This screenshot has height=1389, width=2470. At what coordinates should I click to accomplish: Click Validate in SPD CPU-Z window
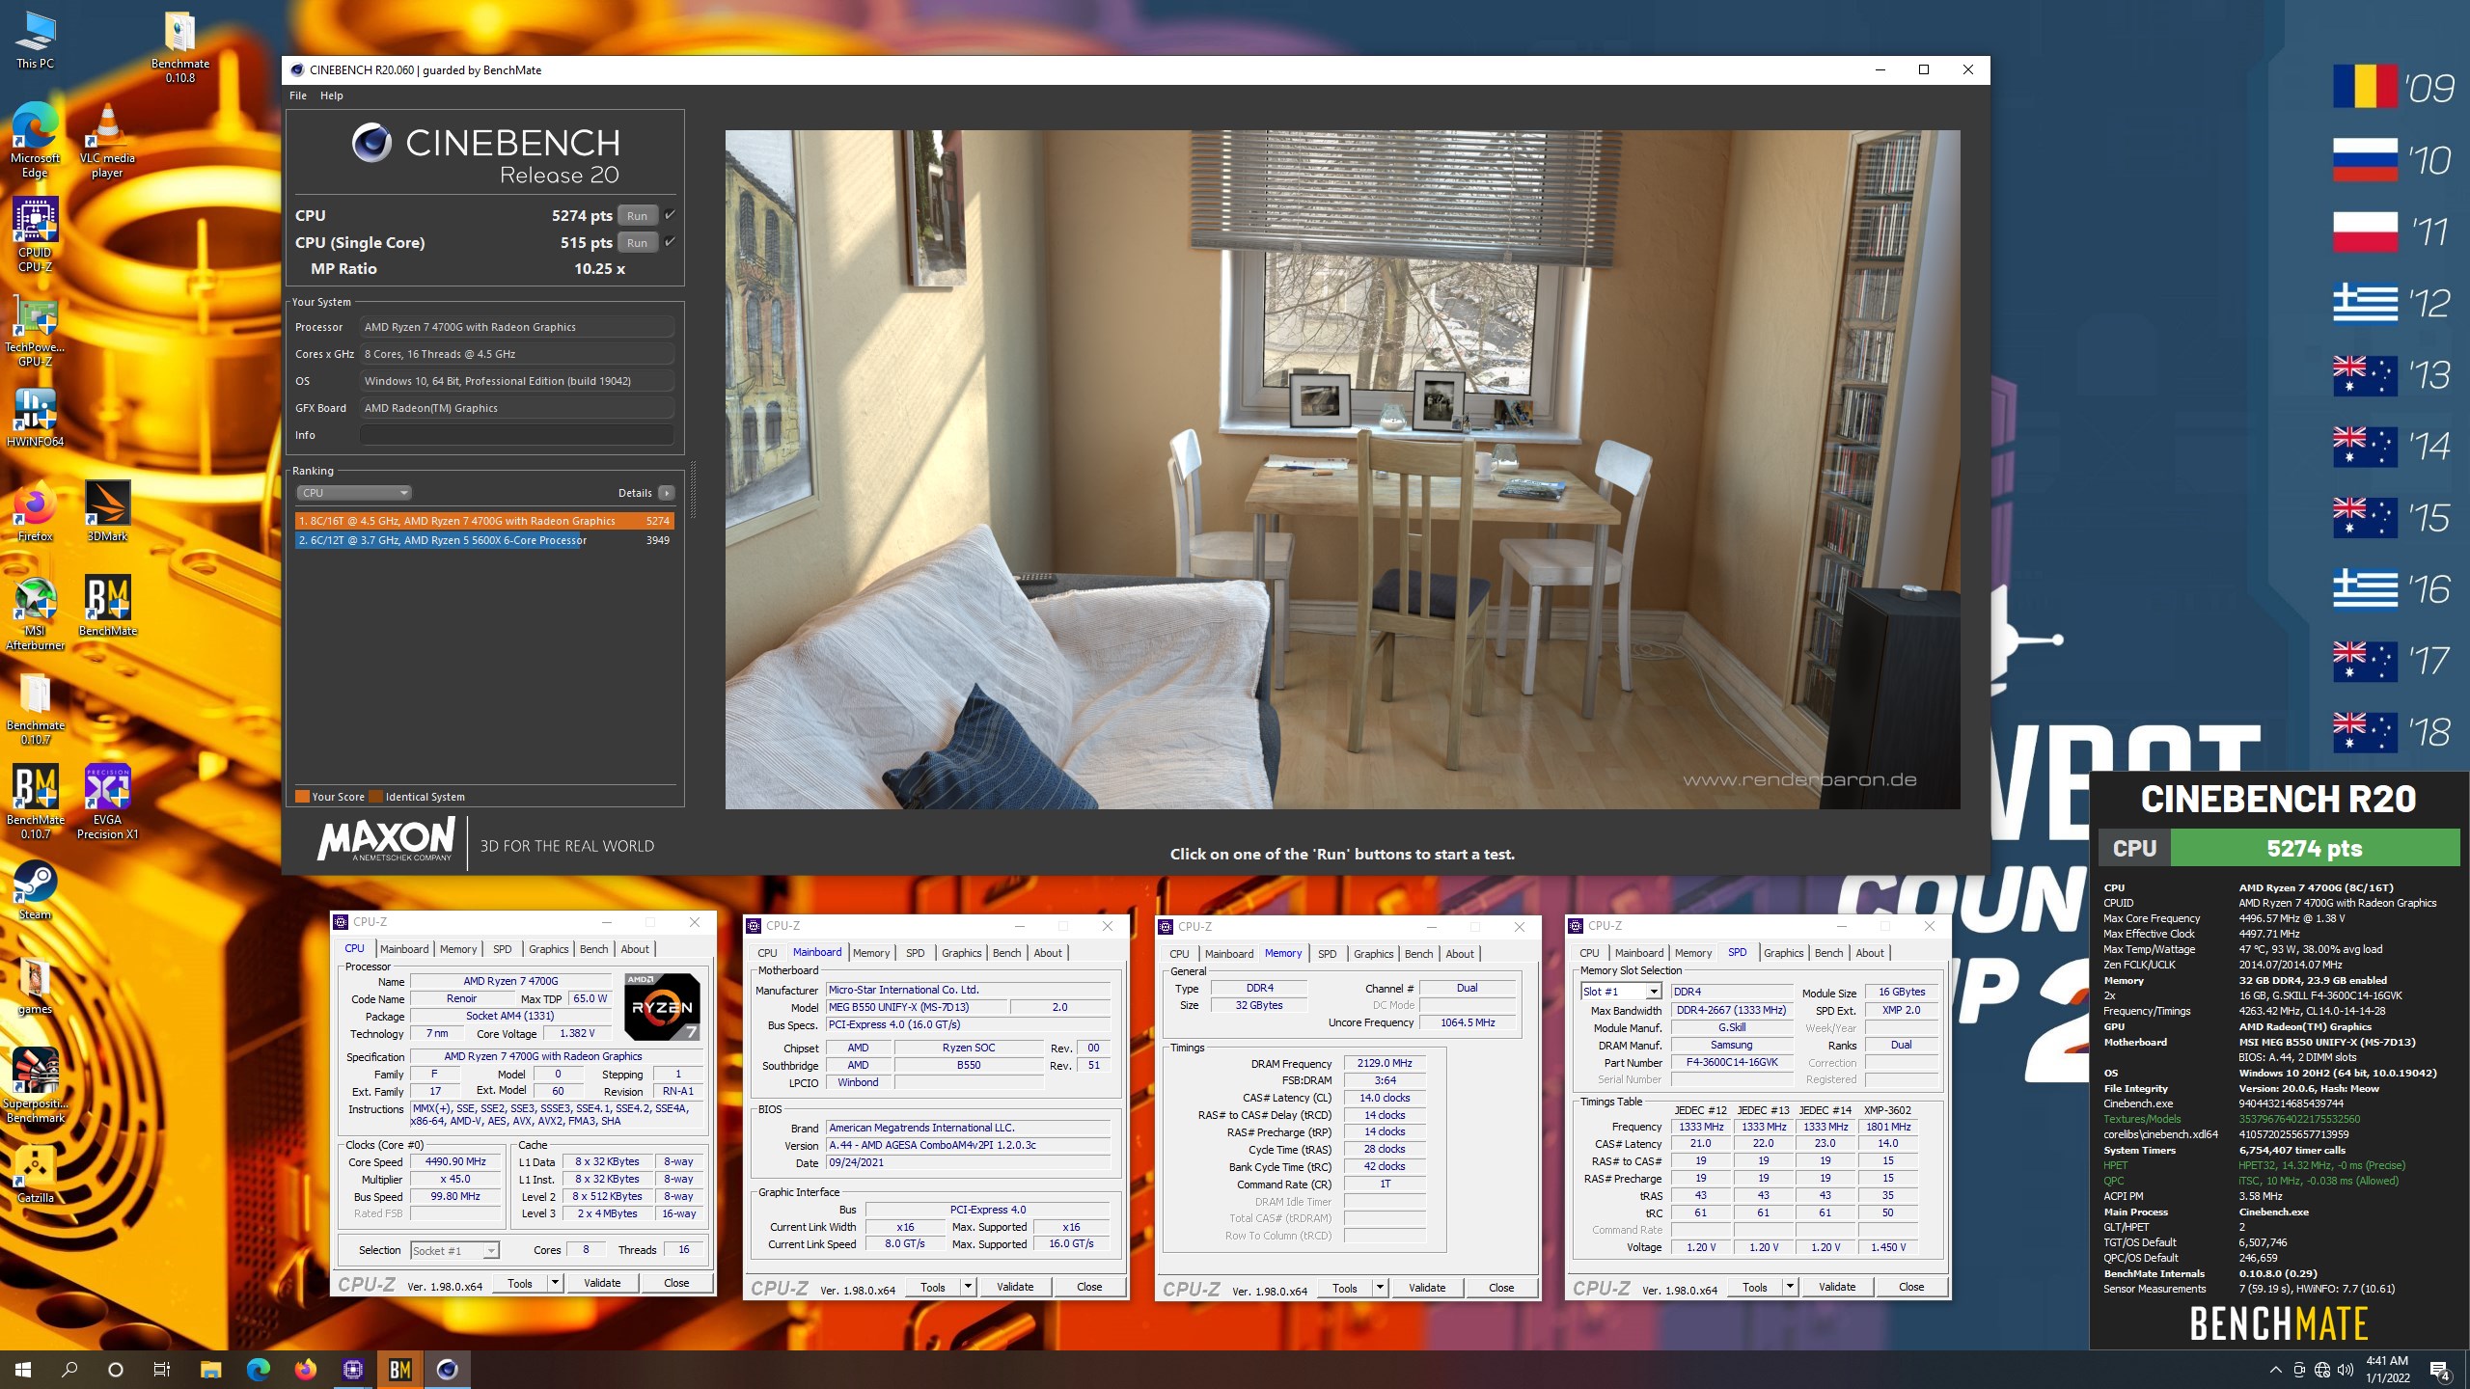click(1837, 1287)
